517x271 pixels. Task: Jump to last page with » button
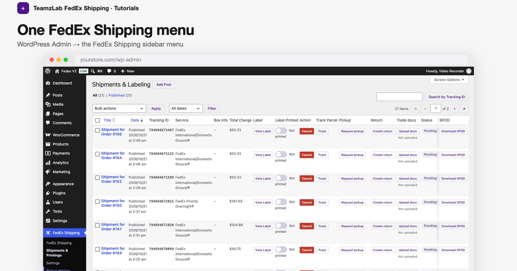464,108
